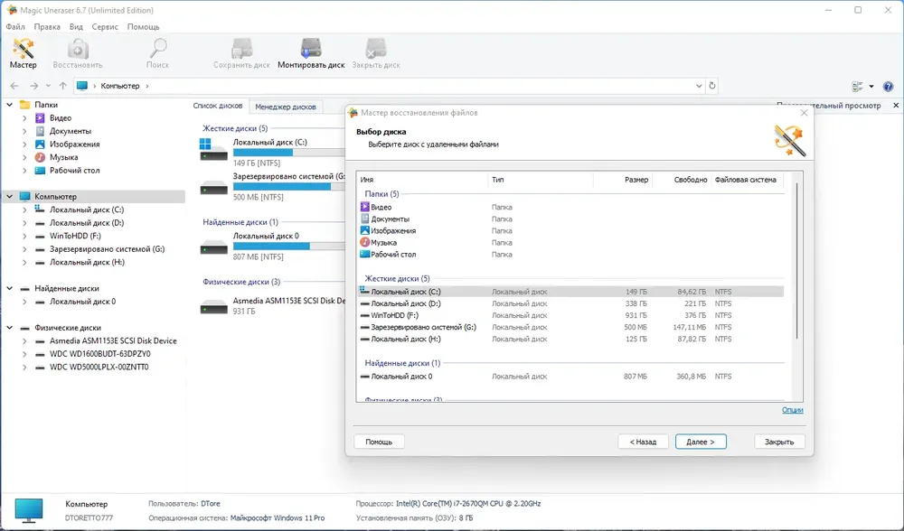904x531 pixels.
Task: Click the Далее > button
Action: coord(701,442)
